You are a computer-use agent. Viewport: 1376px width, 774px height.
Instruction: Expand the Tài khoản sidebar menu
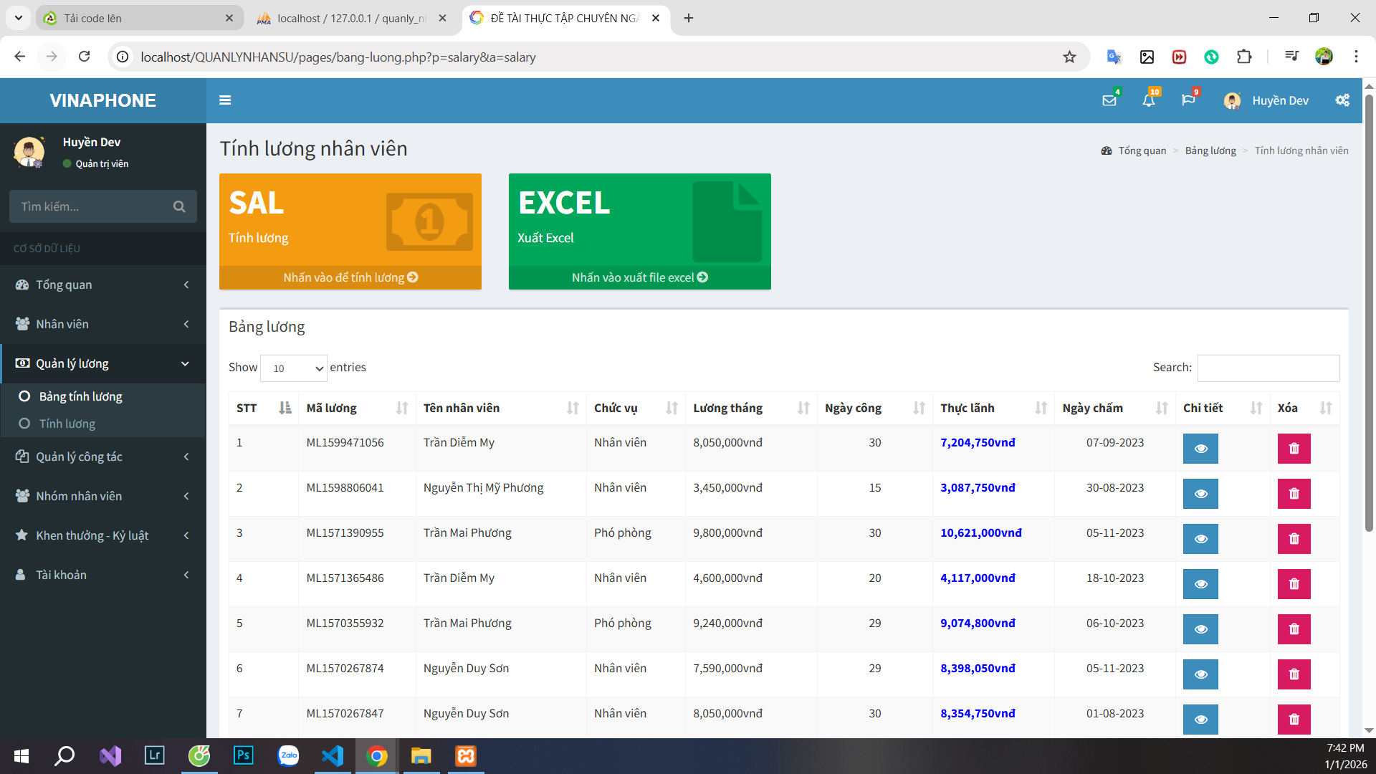point(103,575)
